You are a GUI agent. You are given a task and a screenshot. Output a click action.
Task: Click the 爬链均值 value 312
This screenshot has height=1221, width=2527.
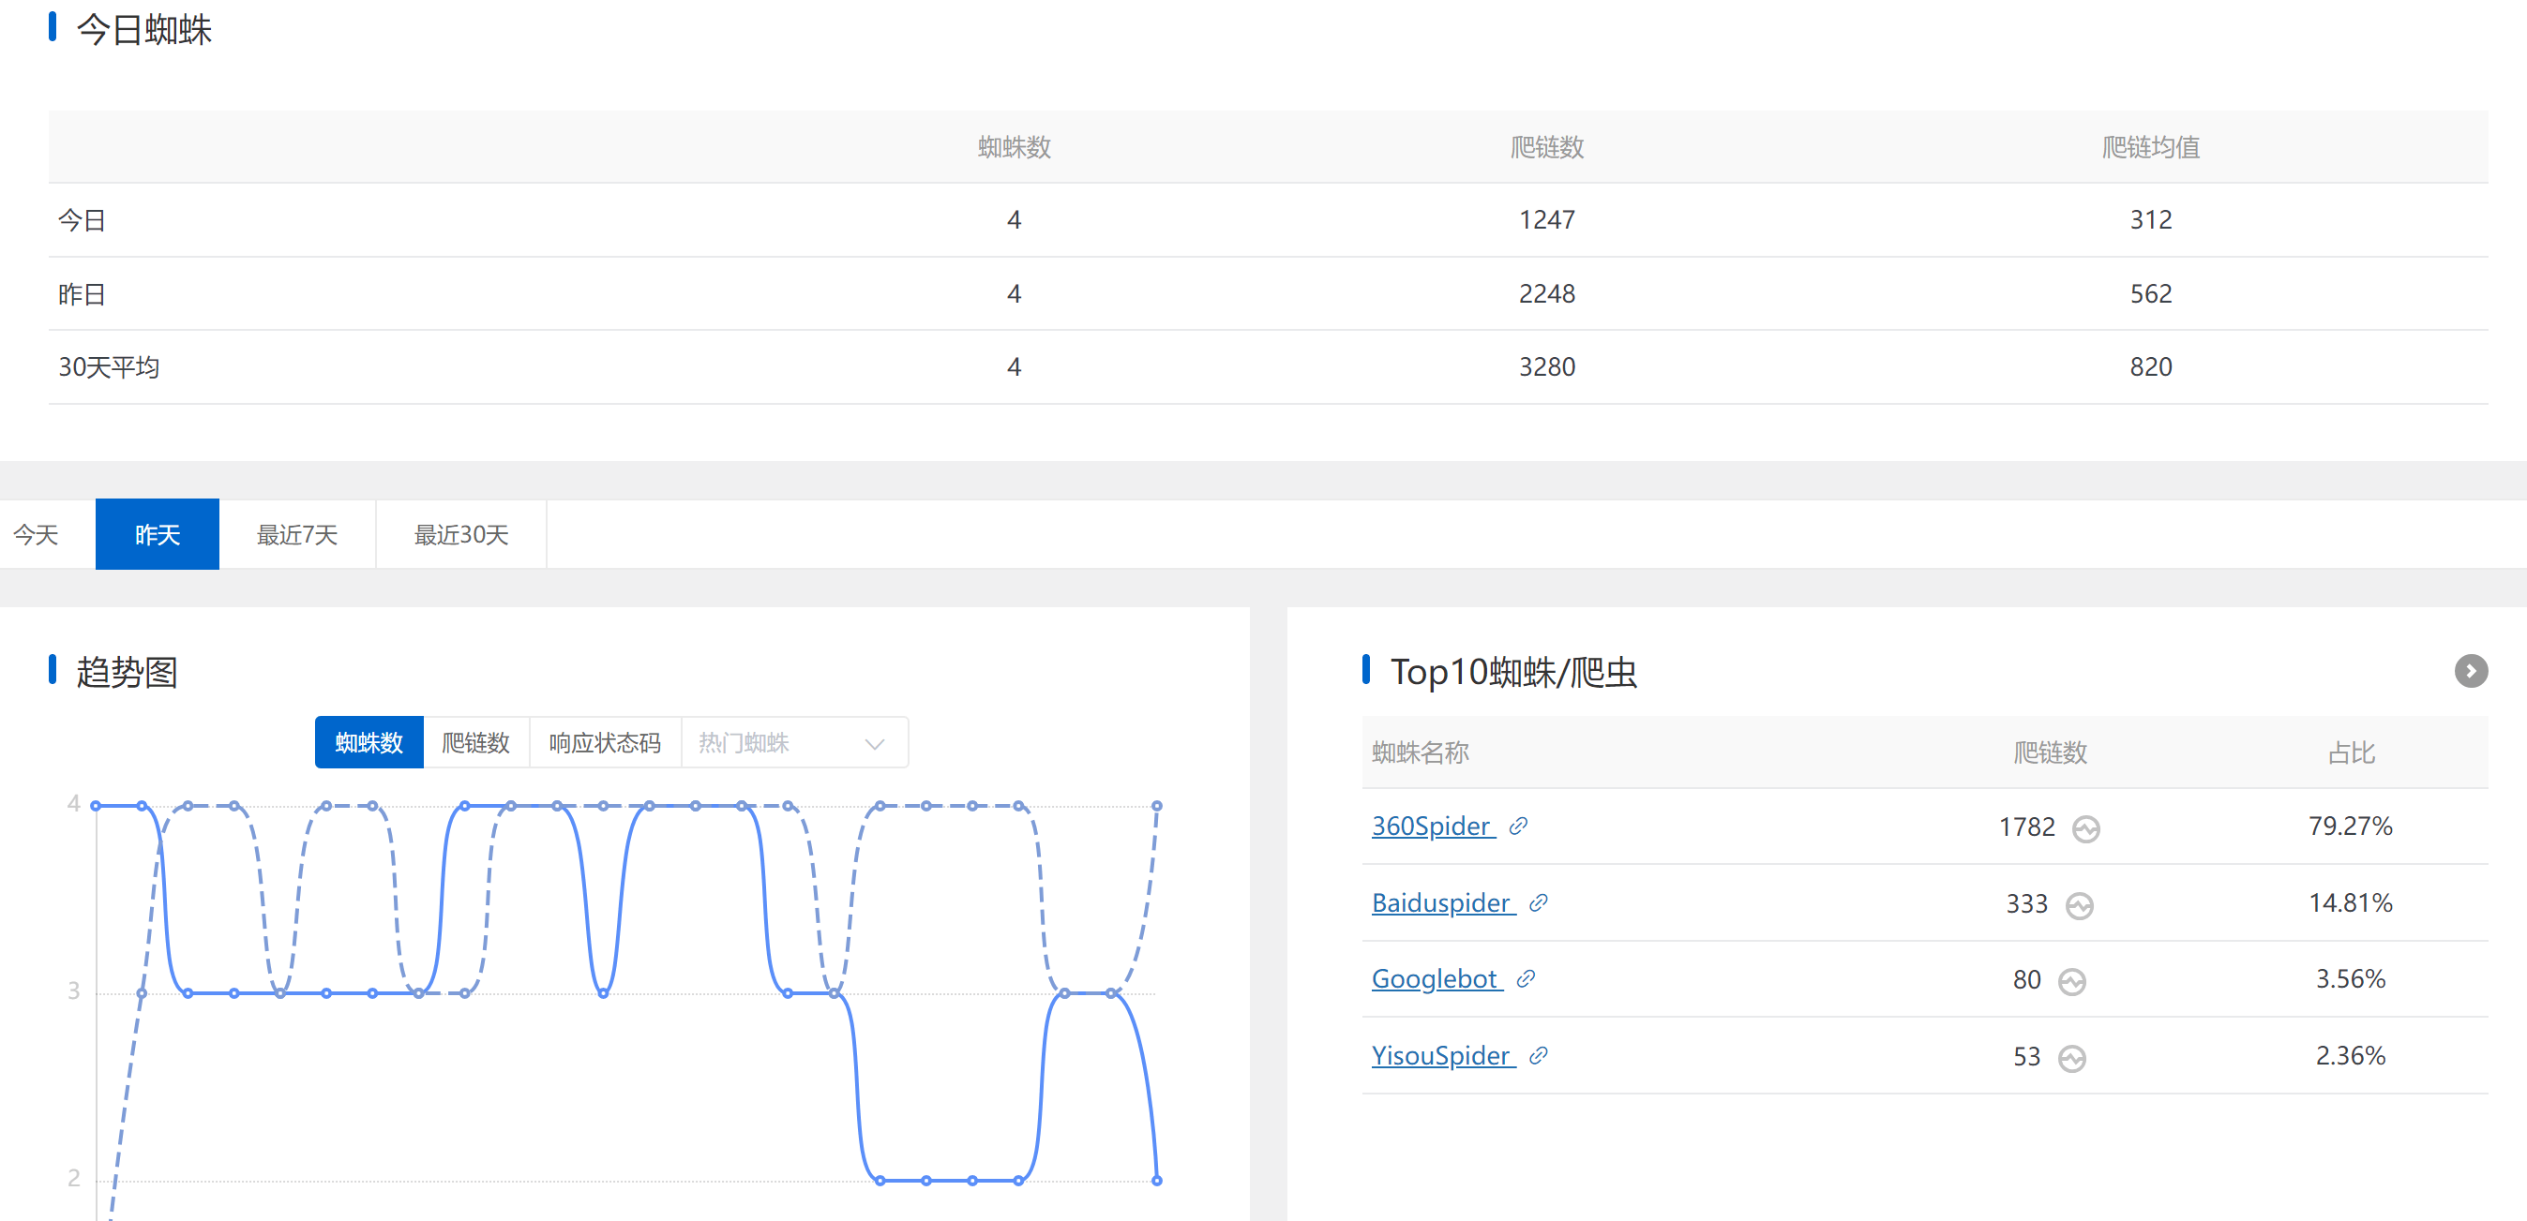pyautogui.click(x=2150, y=219)
